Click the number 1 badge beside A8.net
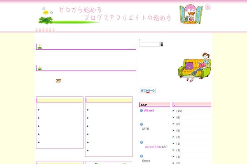This screenshot has height=164, width=247. [x=141, y=110]
